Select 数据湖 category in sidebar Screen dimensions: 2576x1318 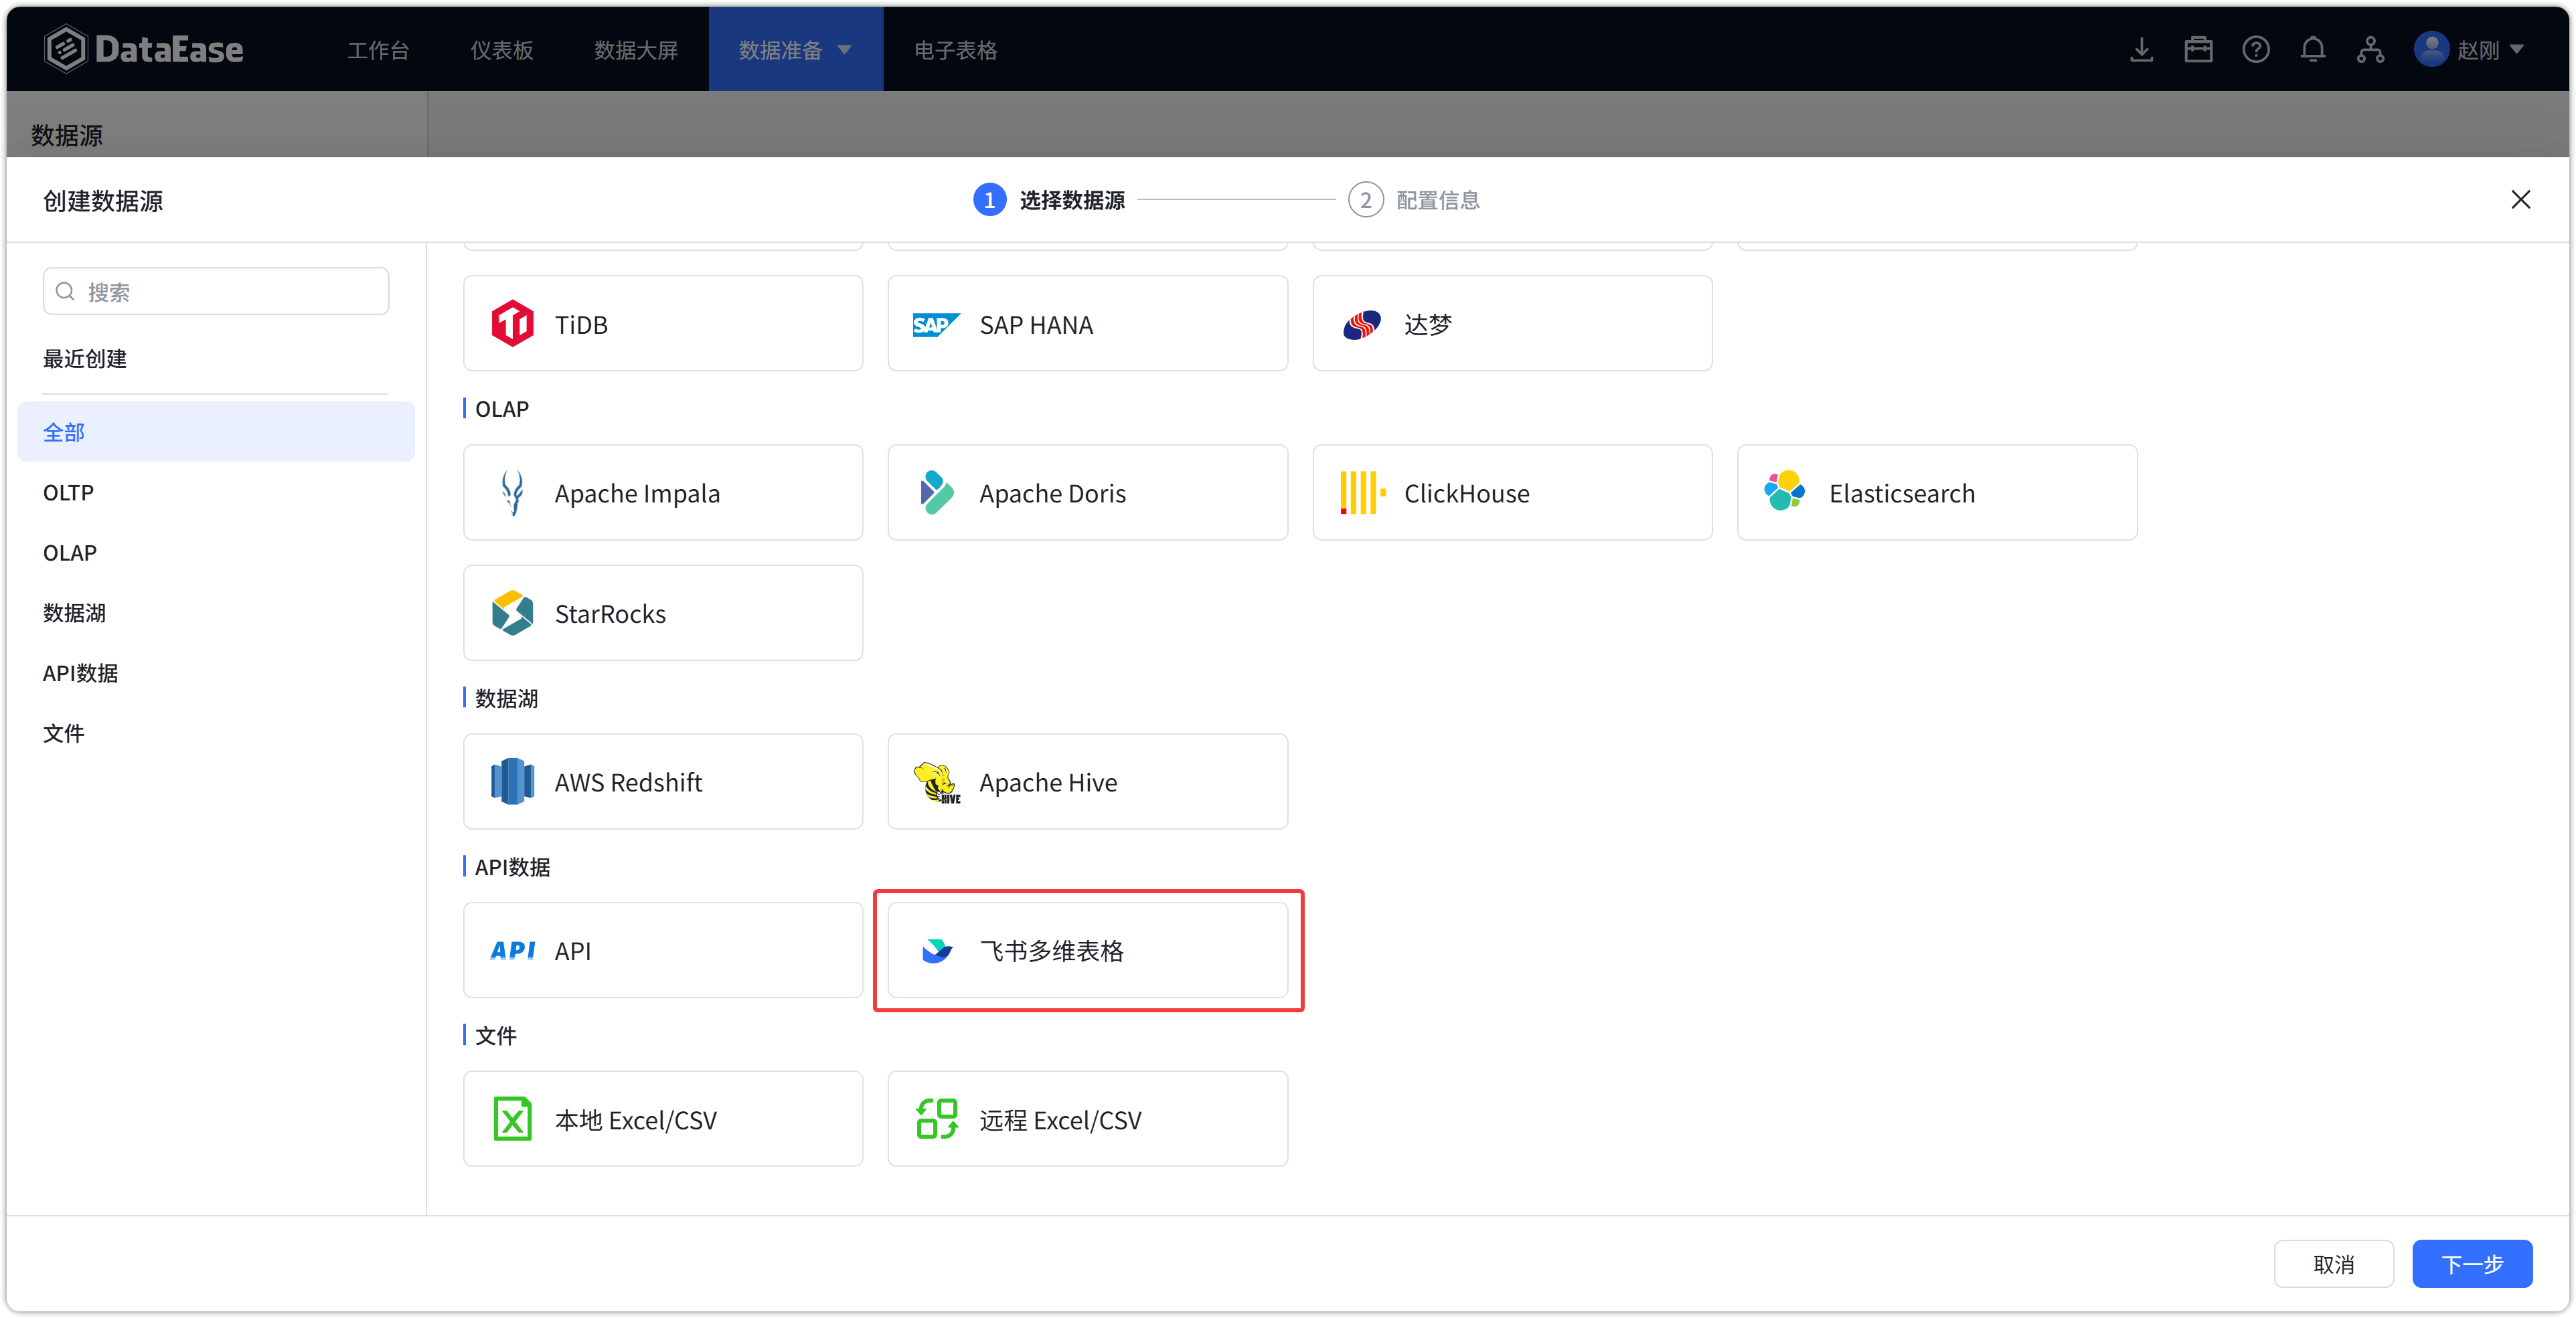coord(216,613)
